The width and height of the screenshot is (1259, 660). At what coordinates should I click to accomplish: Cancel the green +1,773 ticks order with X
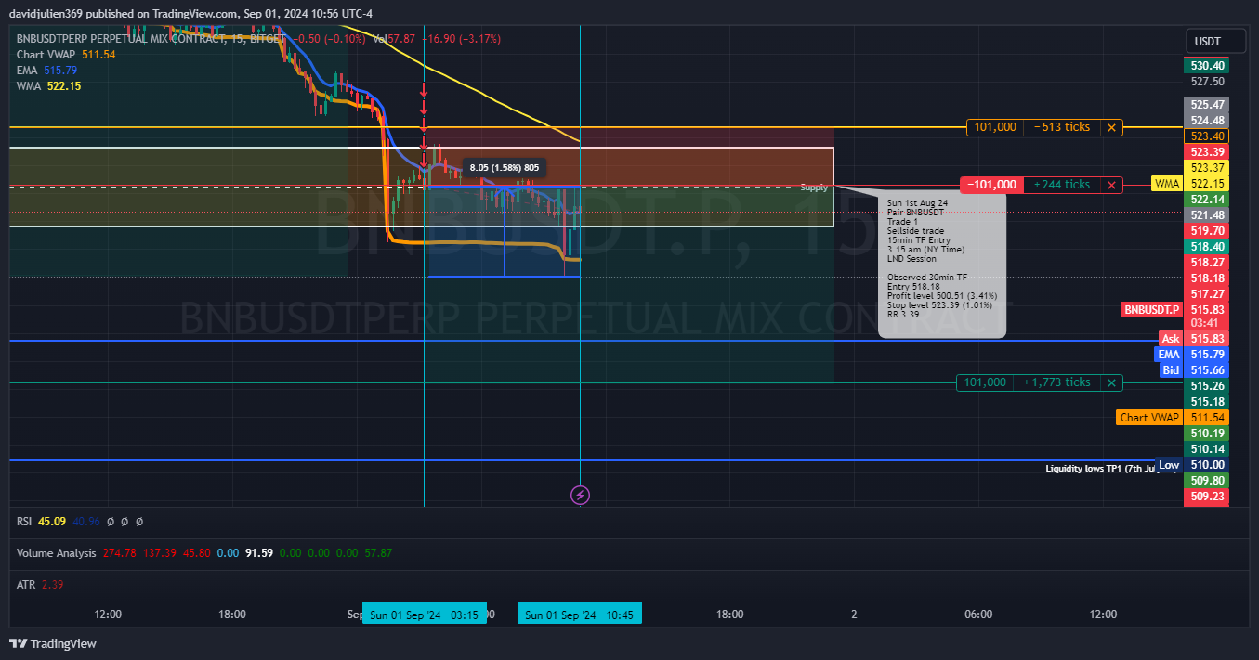[1111, 382]
